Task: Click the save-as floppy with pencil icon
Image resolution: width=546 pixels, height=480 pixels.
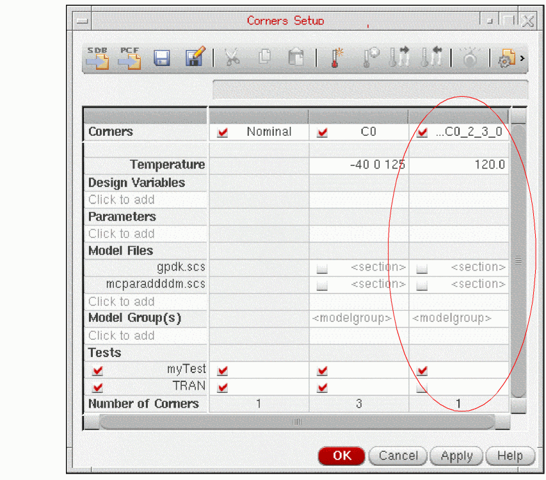Action: coord(195,56)
